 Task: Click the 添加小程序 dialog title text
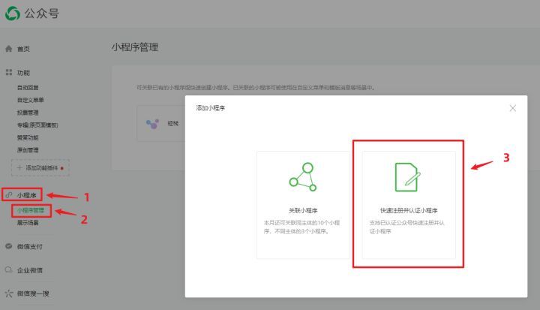[x=211, y=108]
